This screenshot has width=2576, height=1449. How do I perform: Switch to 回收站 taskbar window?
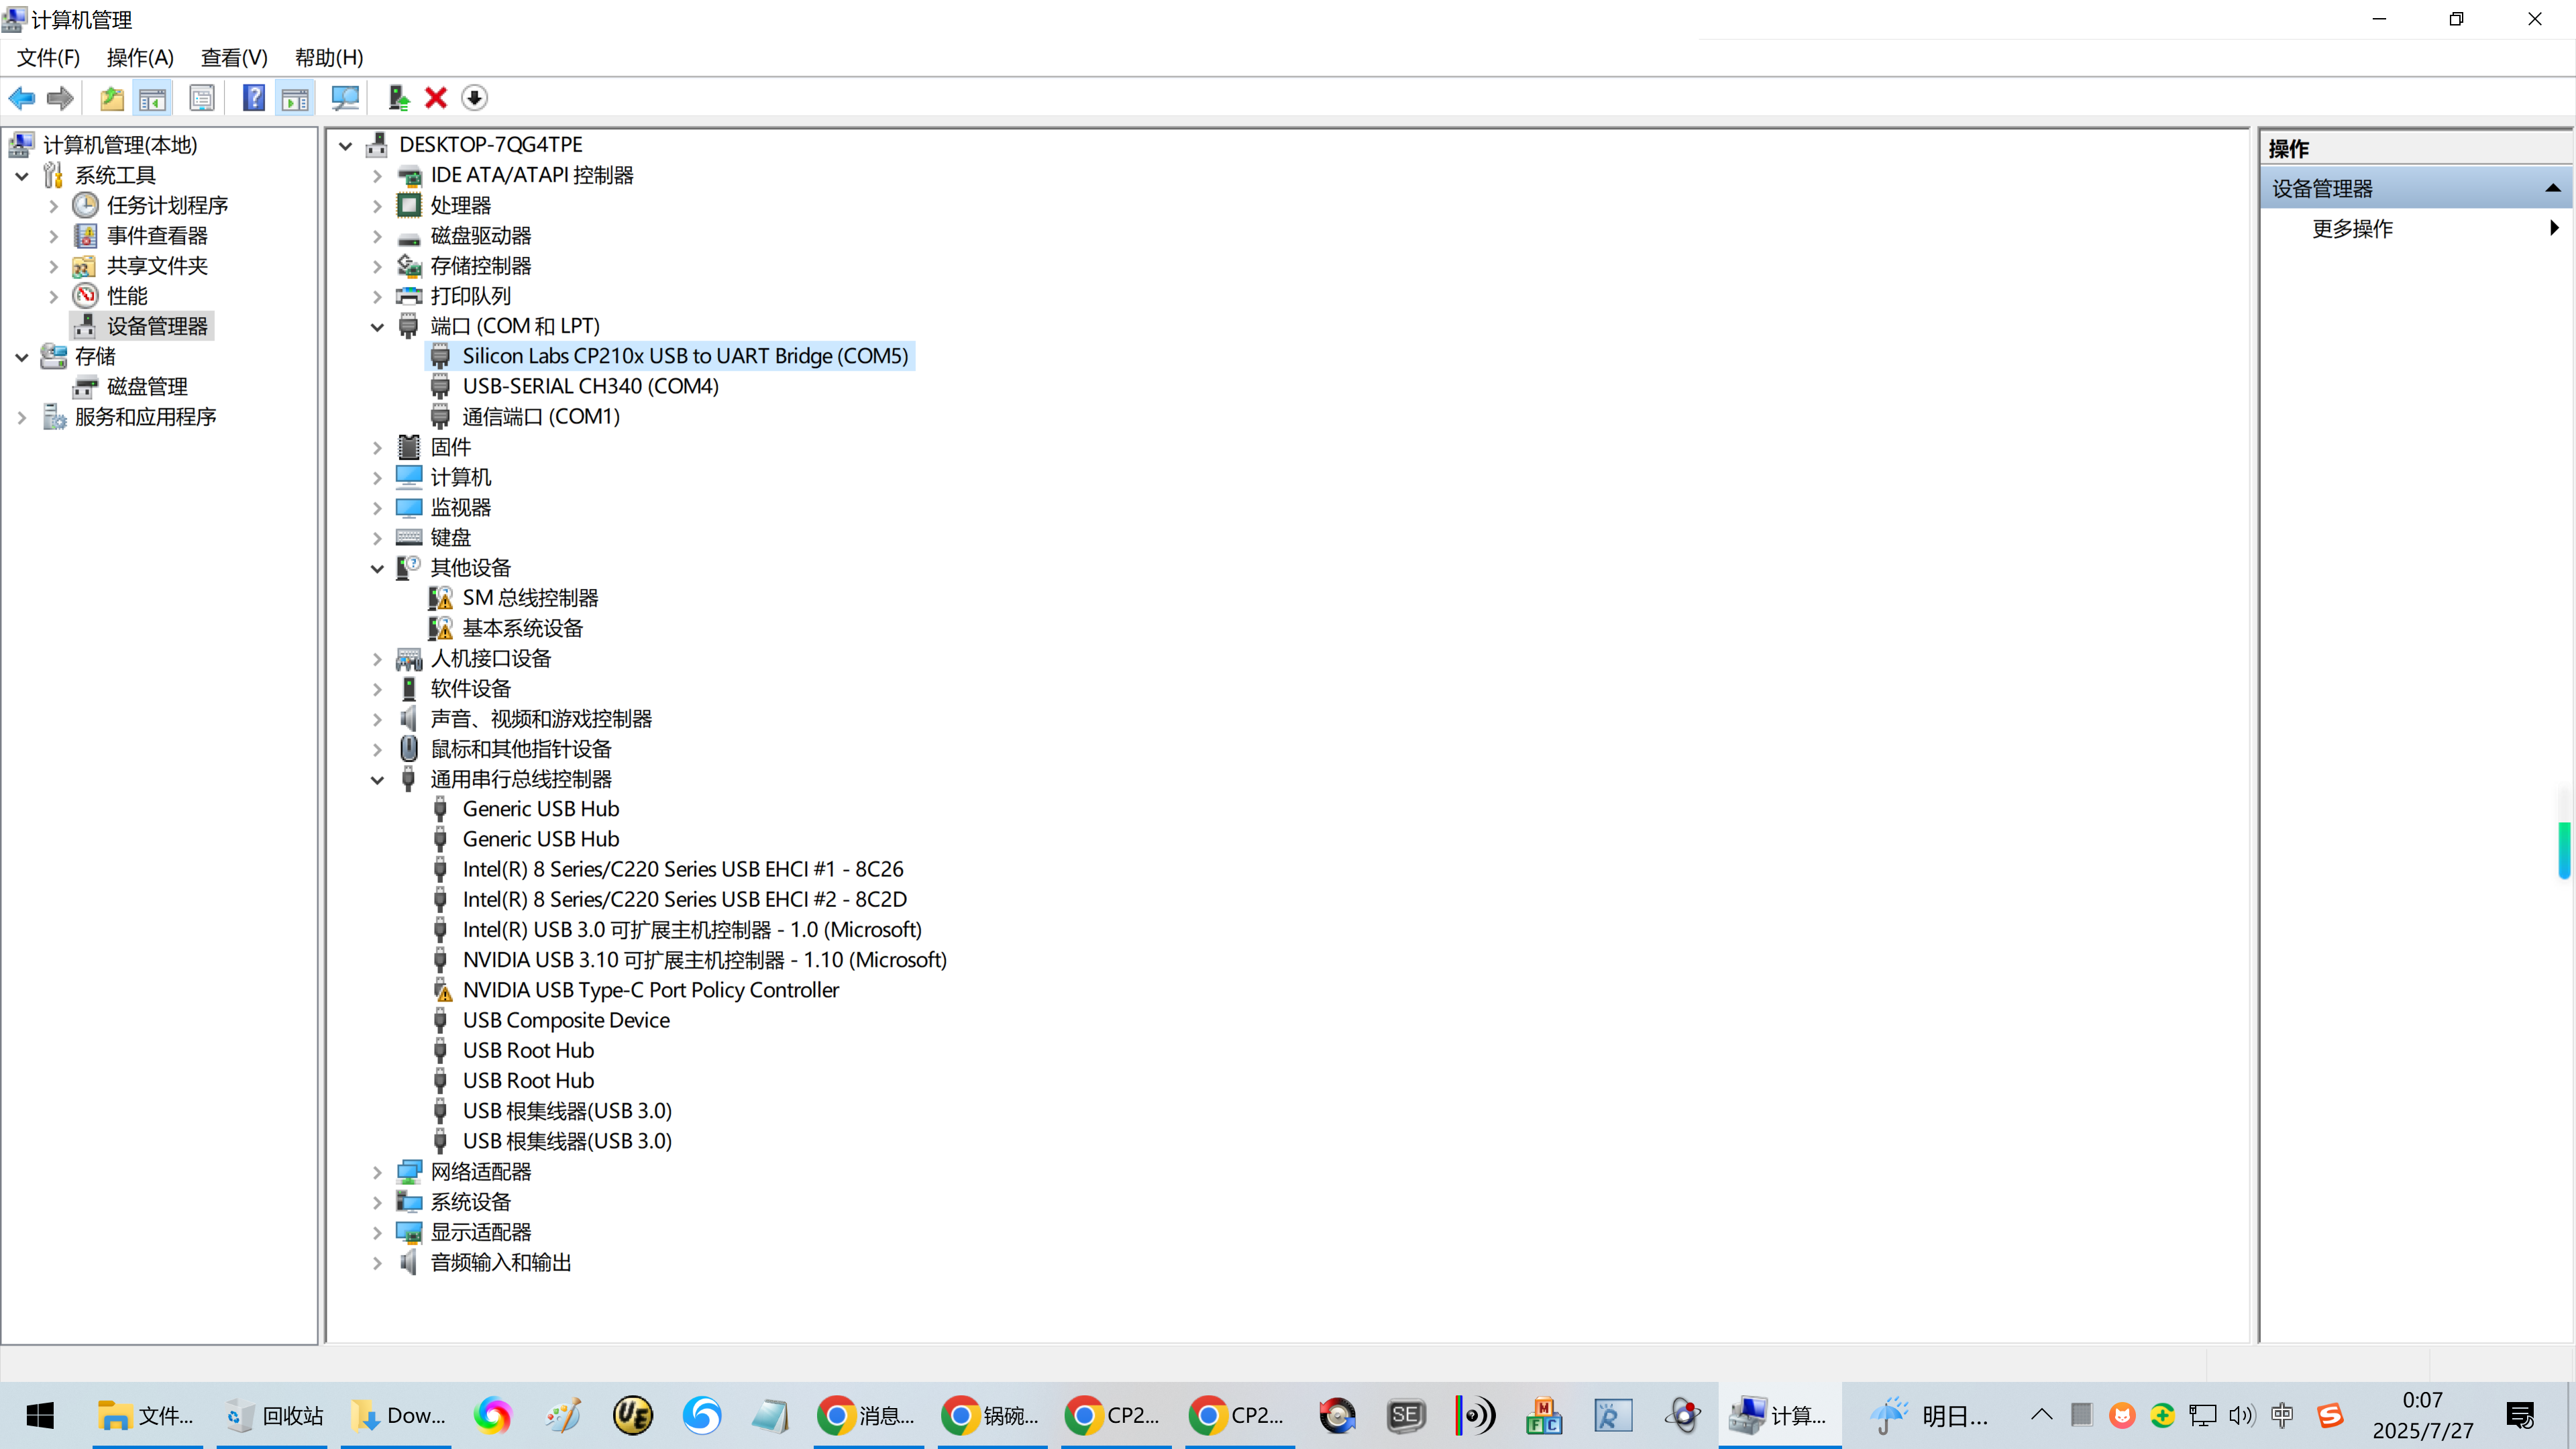[272, 1415]
